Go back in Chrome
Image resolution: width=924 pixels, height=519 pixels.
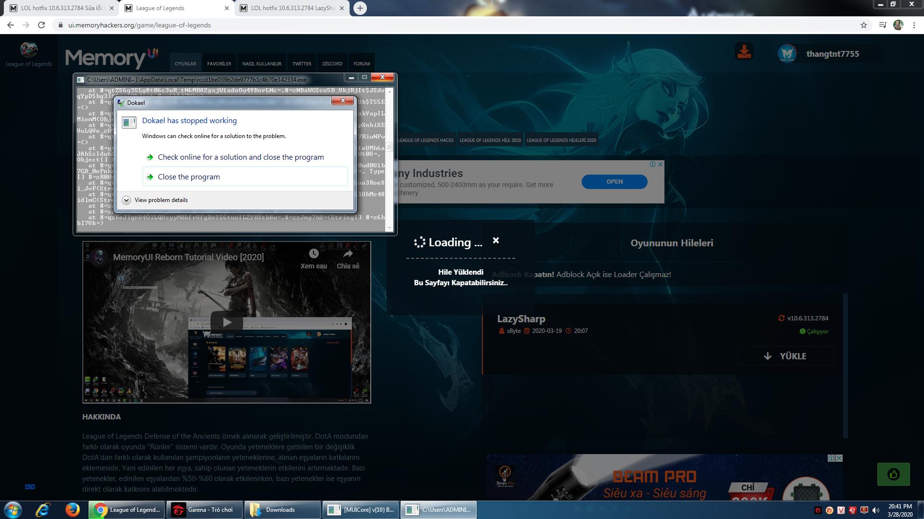click(11, 25)
